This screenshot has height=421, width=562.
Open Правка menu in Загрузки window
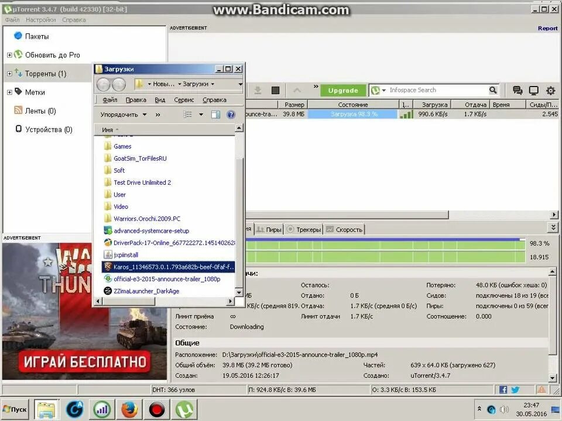(136, 100)
